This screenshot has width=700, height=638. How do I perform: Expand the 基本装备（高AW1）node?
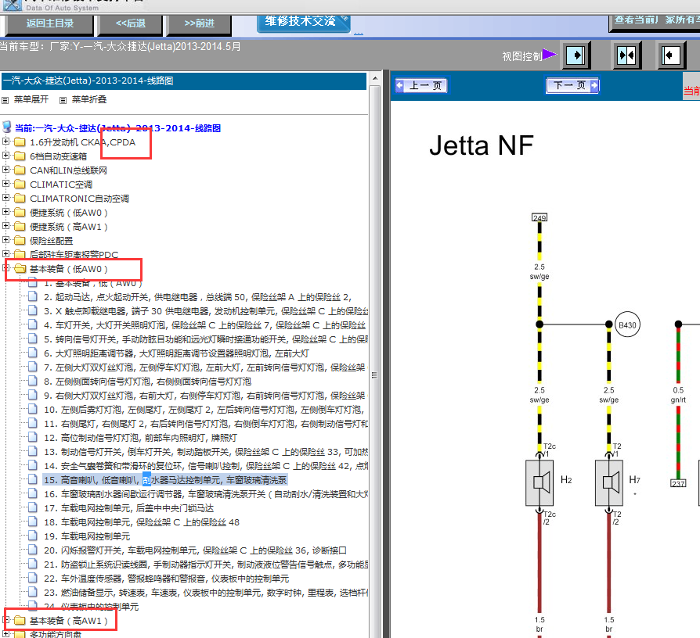(x=5, y=620)
